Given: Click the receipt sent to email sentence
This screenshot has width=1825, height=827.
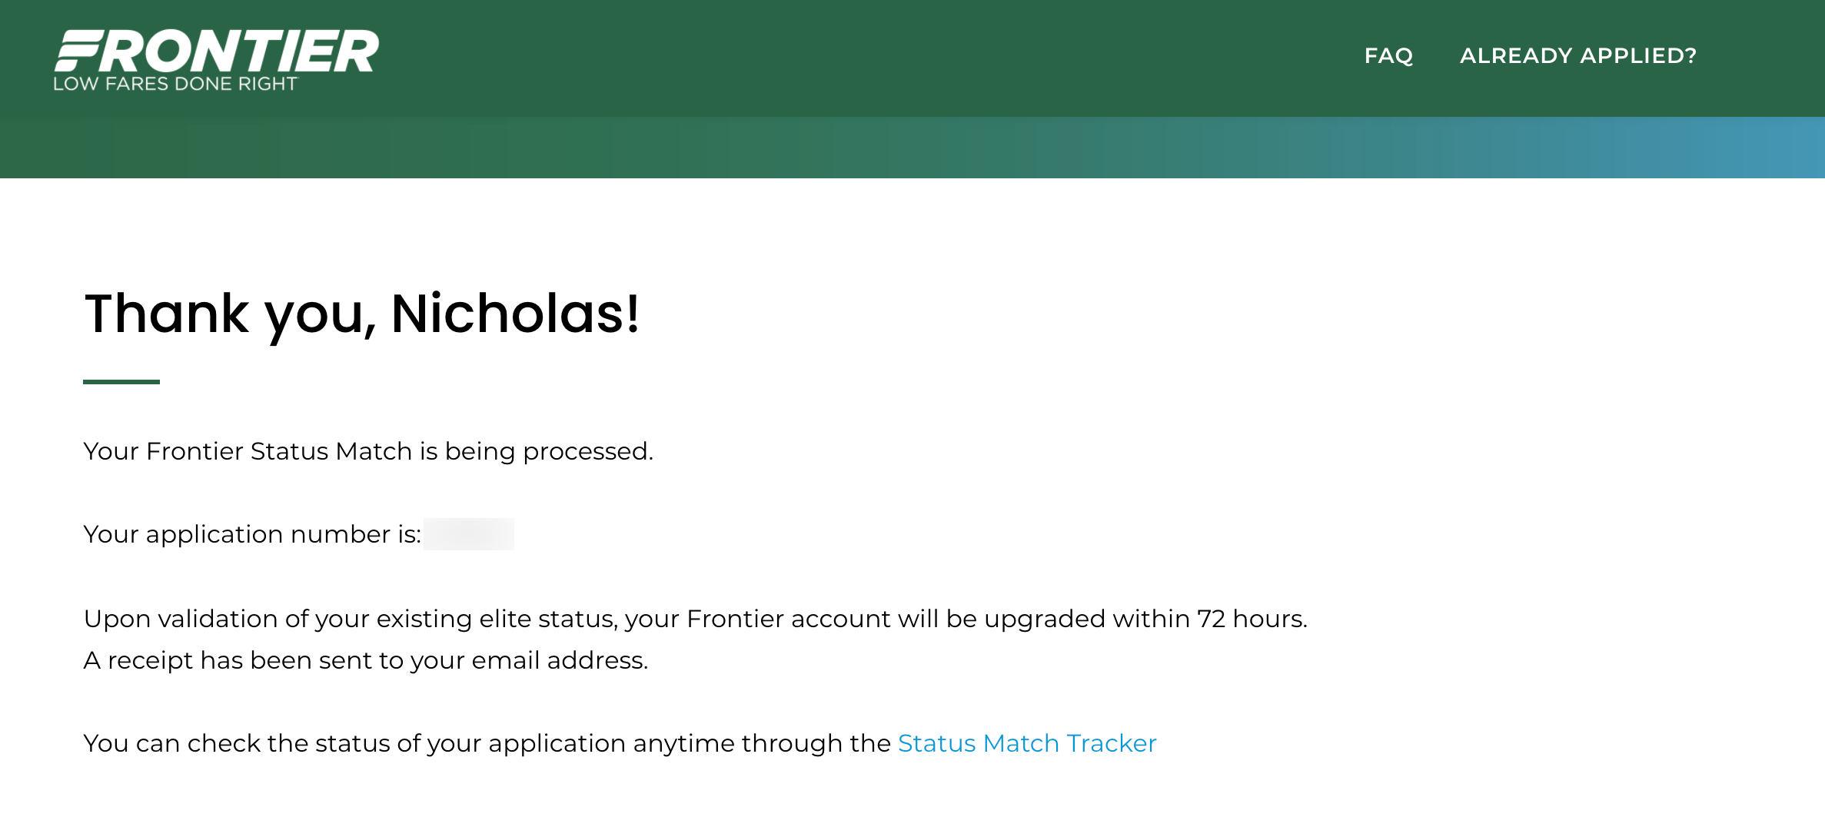Looking at the screenshot, I should (x=366, y=660).
